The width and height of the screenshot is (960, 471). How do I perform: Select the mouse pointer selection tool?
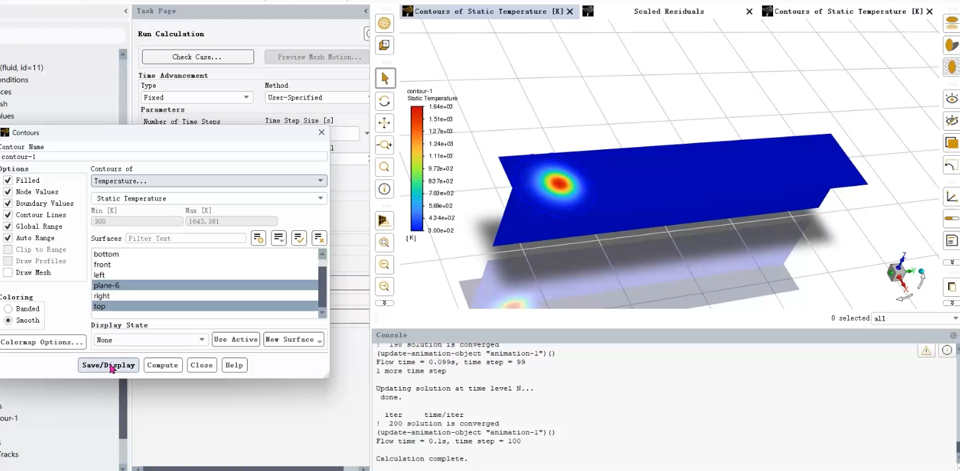(x=385, y=78)
